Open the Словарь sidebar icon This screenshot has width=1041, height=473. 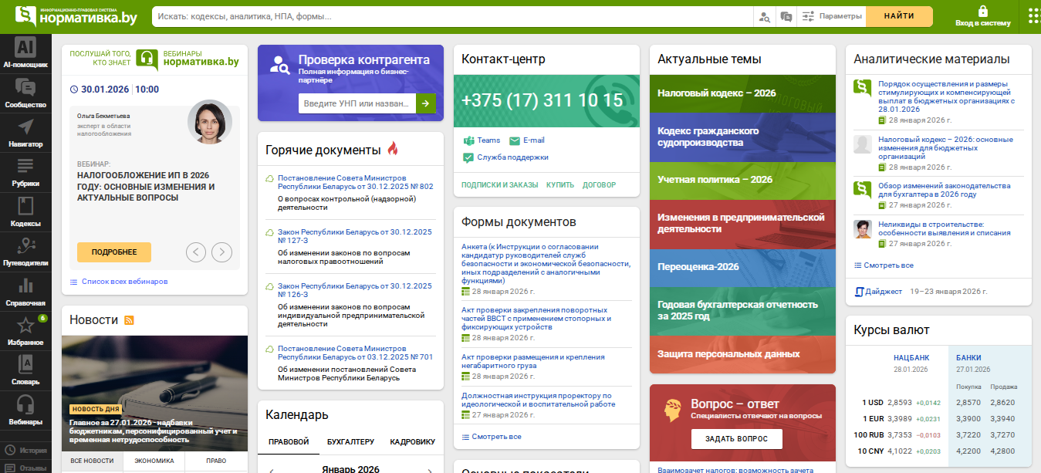pyautogui.click(x=25, y=370)
